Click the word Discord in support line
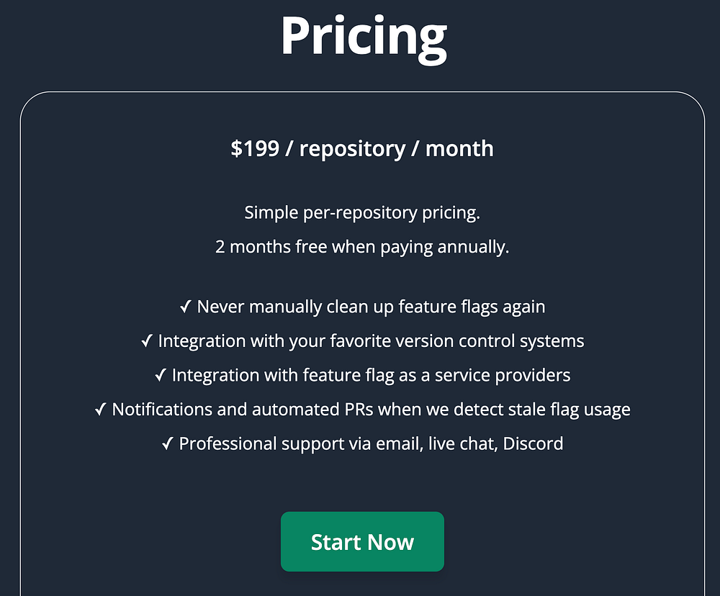 [533, 443]
